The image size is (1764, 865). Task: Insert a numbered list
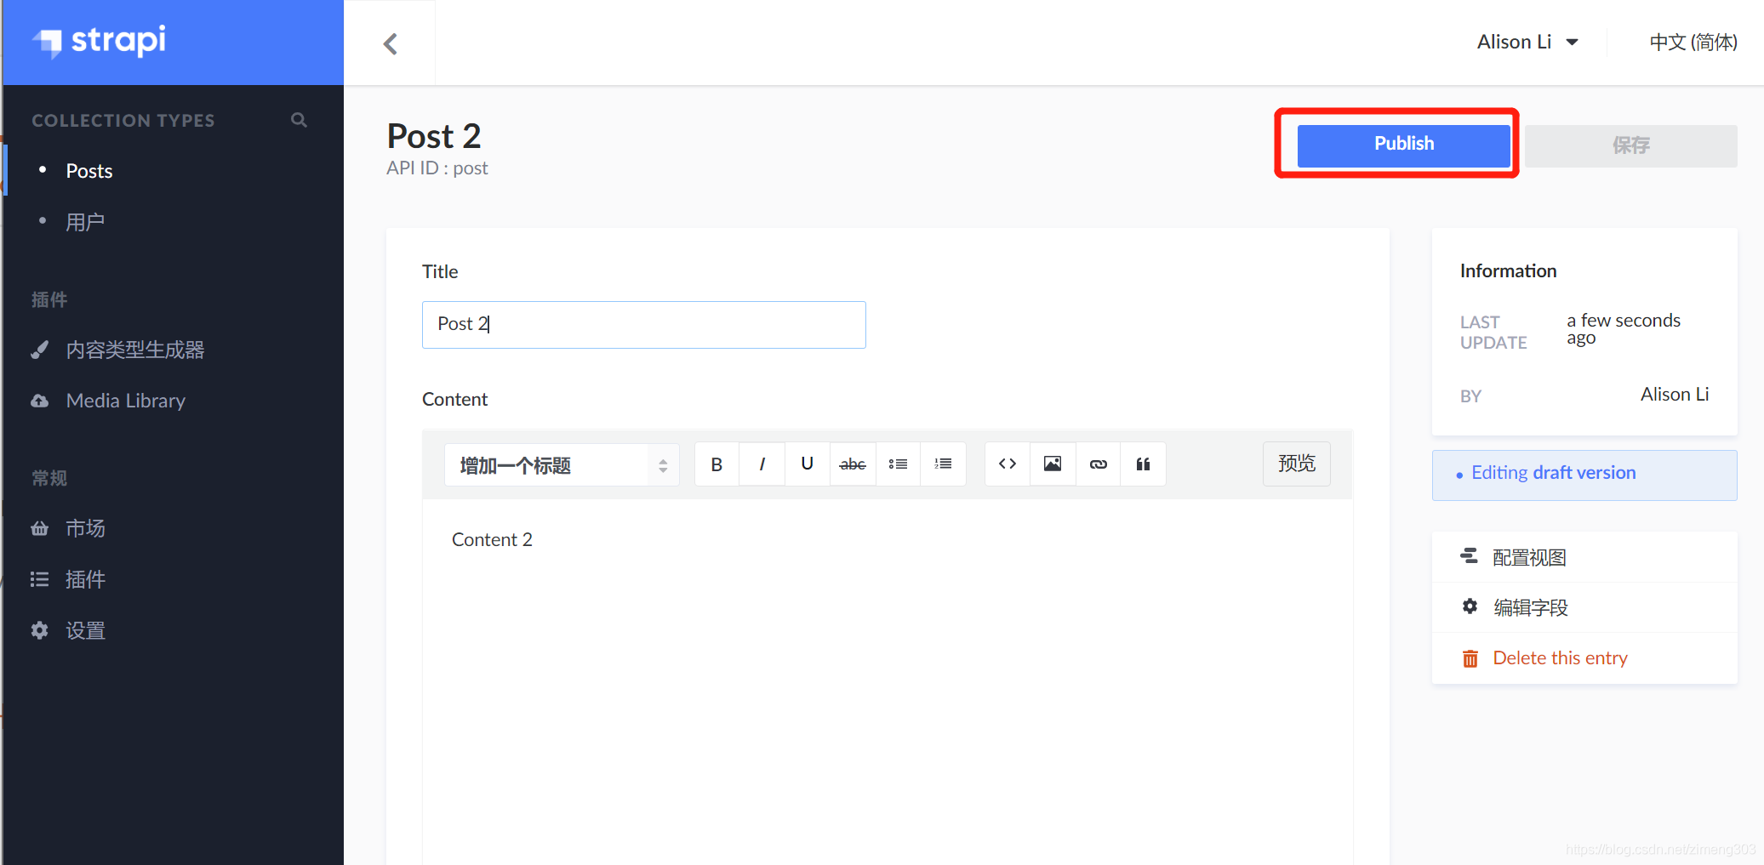tap(943, 464)
